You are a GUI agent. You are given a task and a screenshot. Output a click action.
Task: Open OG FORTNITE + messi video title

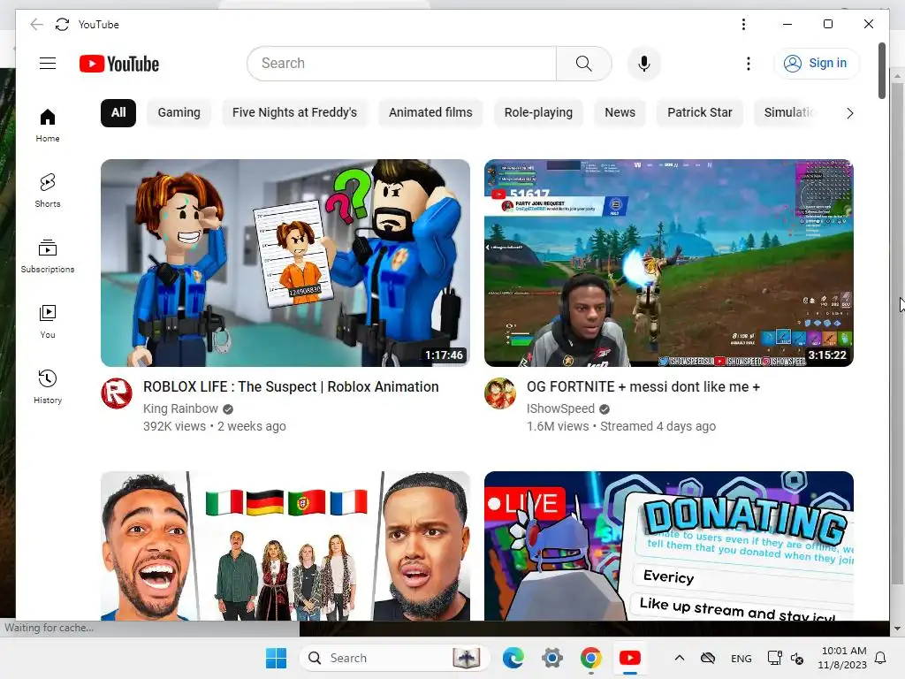coord(643,387)
